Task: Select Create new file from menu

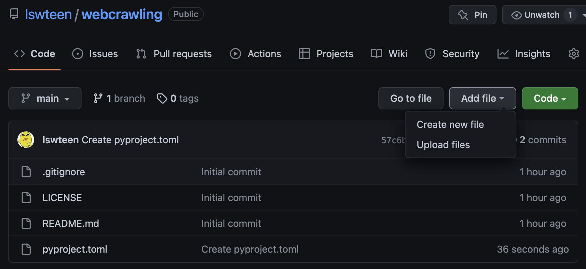Action: (450, 124)
